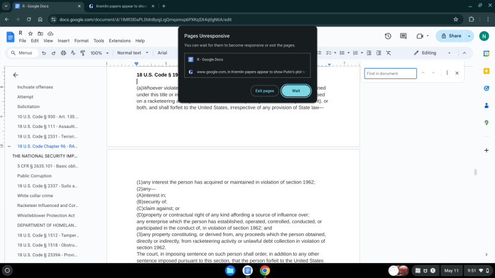Run spelling and grammar check icon
Viewport: 495px width, 278px height.
pyautogui.click(x=73, y=53)
